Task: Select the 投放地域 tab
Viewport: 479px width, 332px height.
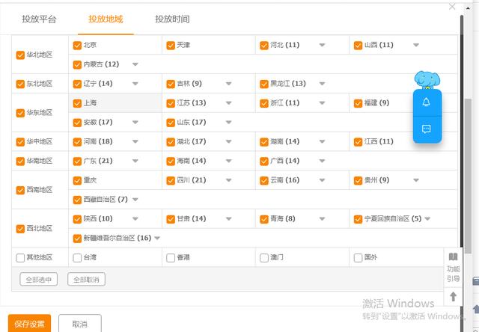Action: (106, 19)
